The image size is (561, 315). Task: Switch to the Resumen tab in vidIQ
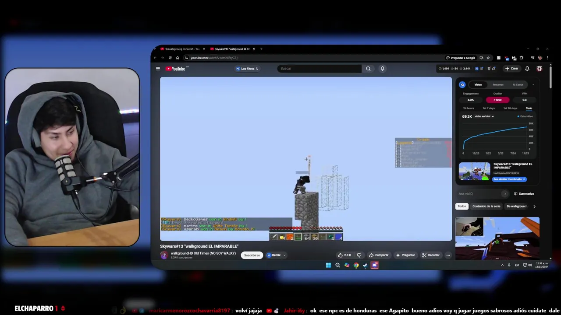(498, 85)
